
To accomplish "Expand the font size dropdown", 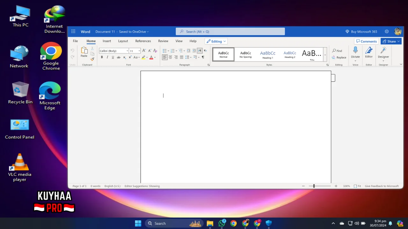I will pyautogui.click(x=139, y=51).
